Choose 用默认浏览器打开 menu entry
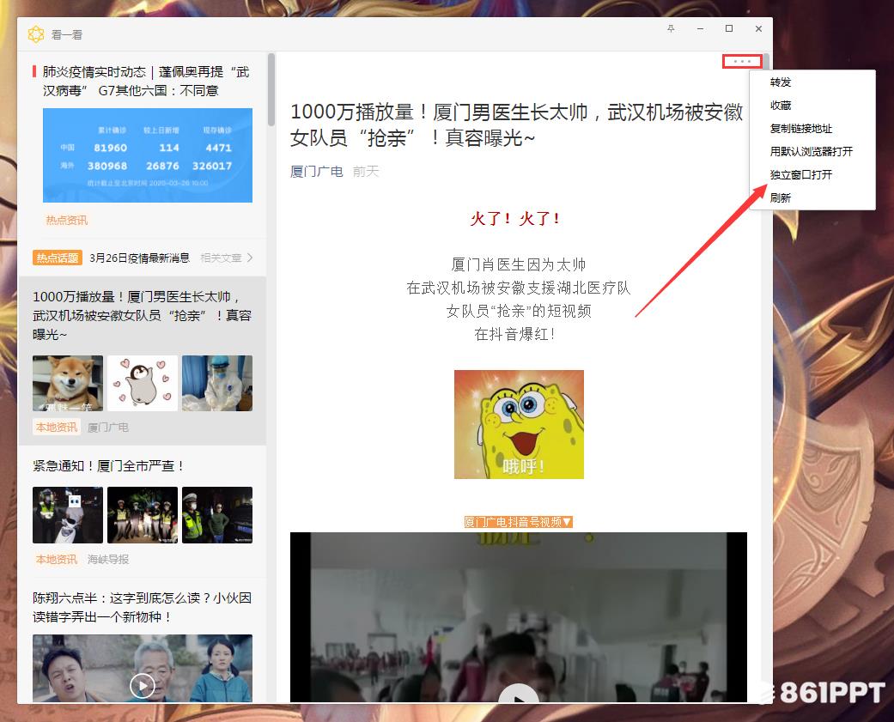This screenshot has width=894, height=722. [812, 152]
